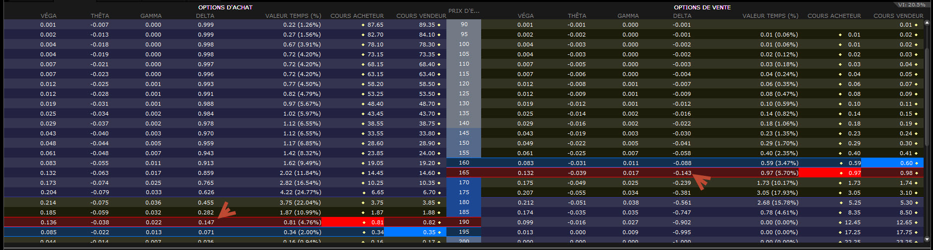Click call ask 78.30 at strike 100
Image resolution: width=933 pixels, height=250 pixels.
[427, 44]
